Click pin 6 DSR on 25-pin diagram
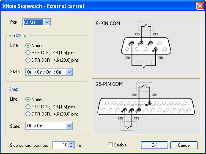Image resolution: width=206 pixels, height=154 pixels. (139, 110)
